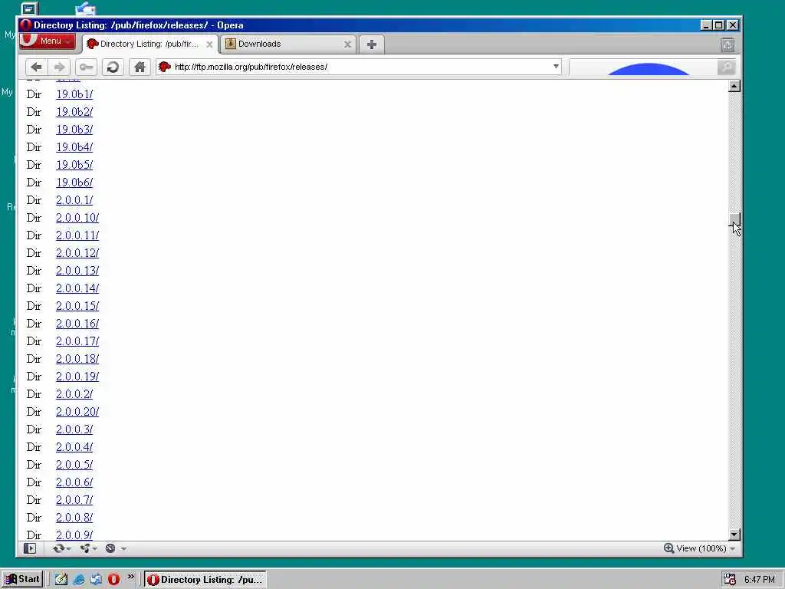Launch Internet Explorer from quick launch
Image resolution: width=785 pixels, height=589 pixels.
tap(79, 580)
